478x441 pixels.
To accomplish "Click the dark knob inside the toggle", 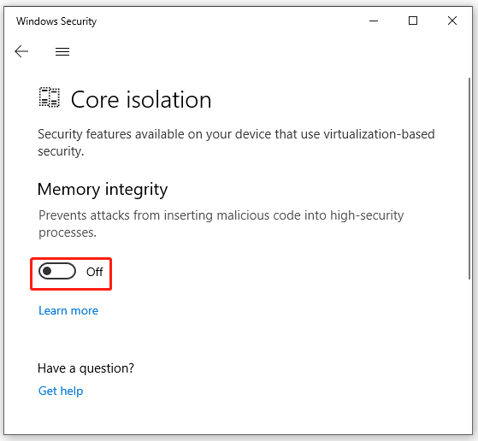I will 47,271.
